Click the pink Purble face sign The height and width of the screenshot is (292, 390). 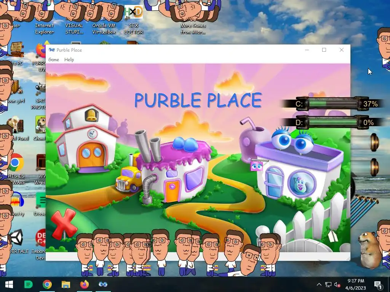point(256,166)
